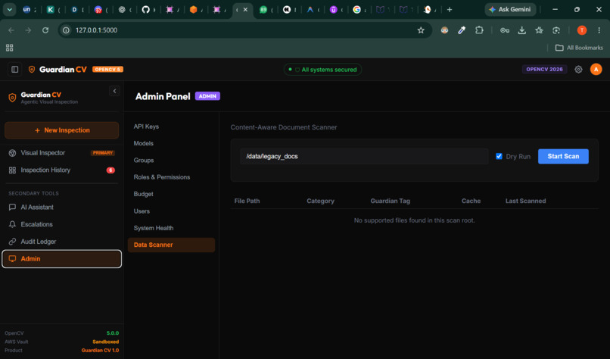
Task: Click the AI Assistant chat bubble icon
Action: click(x=12, y=208)
